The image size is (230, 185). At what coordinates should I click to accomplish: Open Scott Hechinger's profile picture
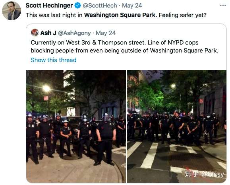coord(12,11)
